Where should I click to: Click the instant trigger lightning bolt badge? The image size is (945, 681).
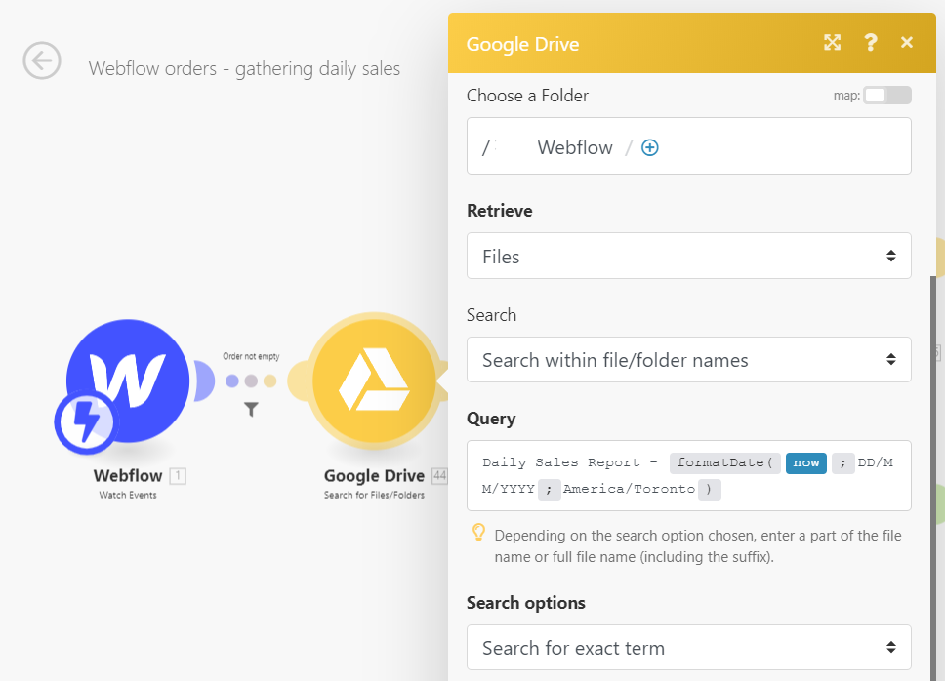tap(85, 421)
